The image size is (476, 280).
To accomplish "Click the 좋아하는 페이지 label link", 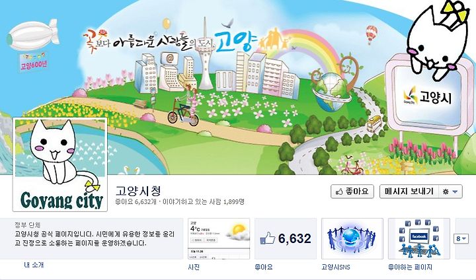I will click(x=410, y=267).
